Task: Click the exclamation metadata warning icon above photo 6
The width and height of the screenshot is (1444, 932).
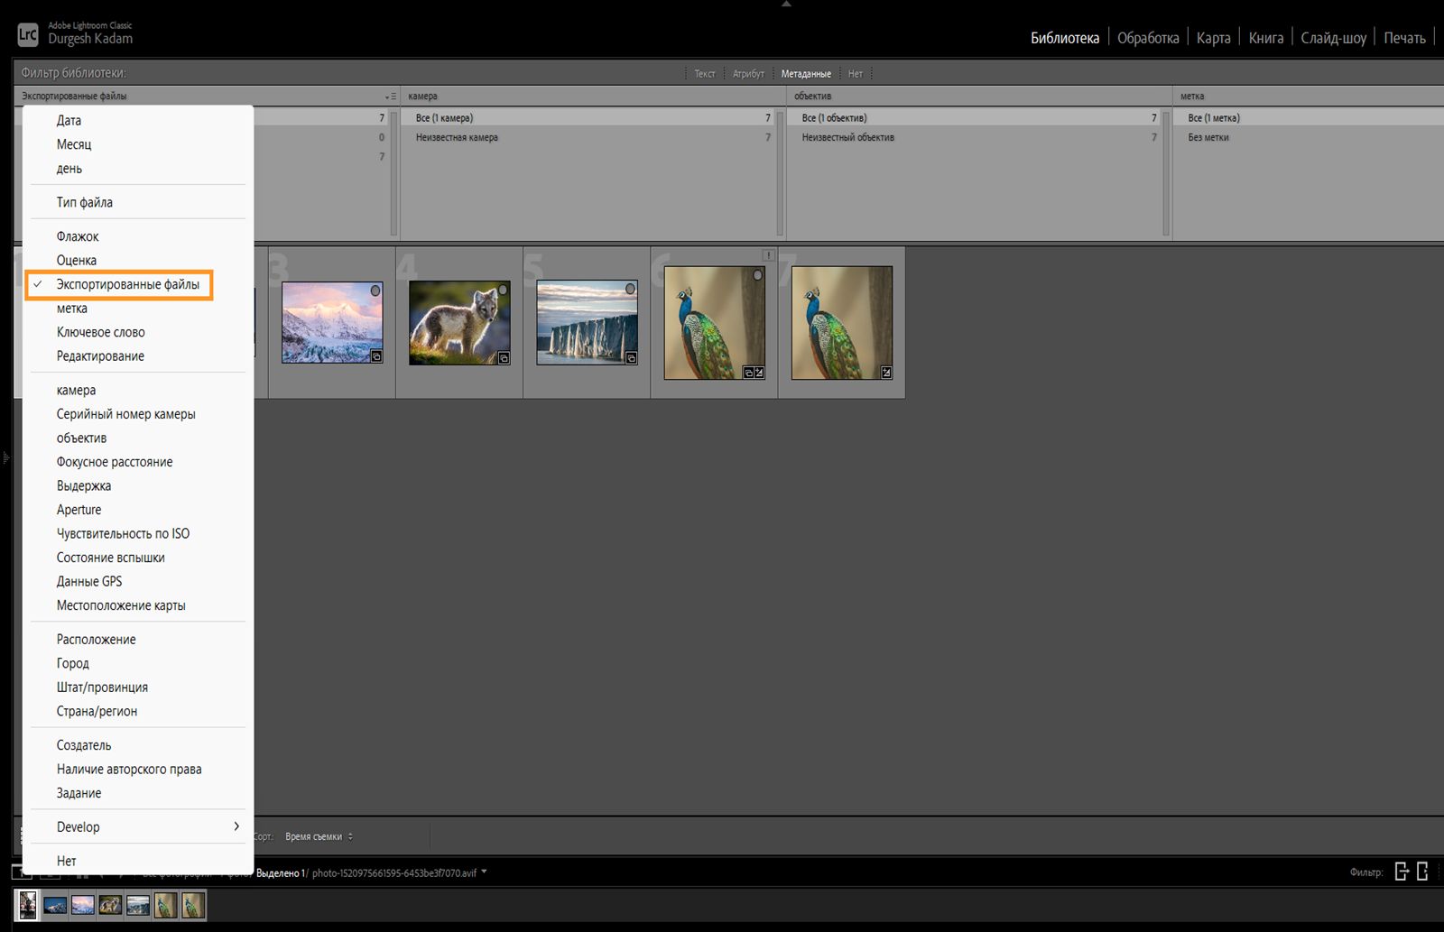Action: tap(768, 255)
